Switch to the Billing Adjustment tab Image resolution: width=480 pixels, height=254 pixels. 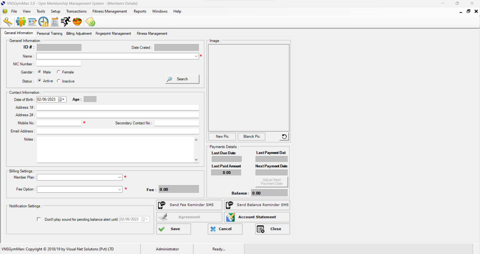(79, 33)
